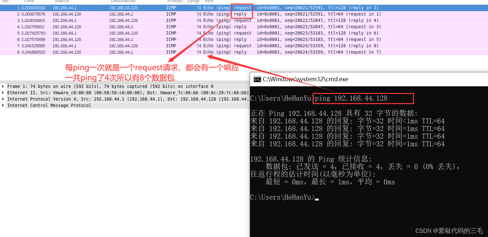The width and height of the screenshot is (488, 237).
Task: Expand the Ethernet II details node
Action: pyautogui.click(x=3, y=93)
